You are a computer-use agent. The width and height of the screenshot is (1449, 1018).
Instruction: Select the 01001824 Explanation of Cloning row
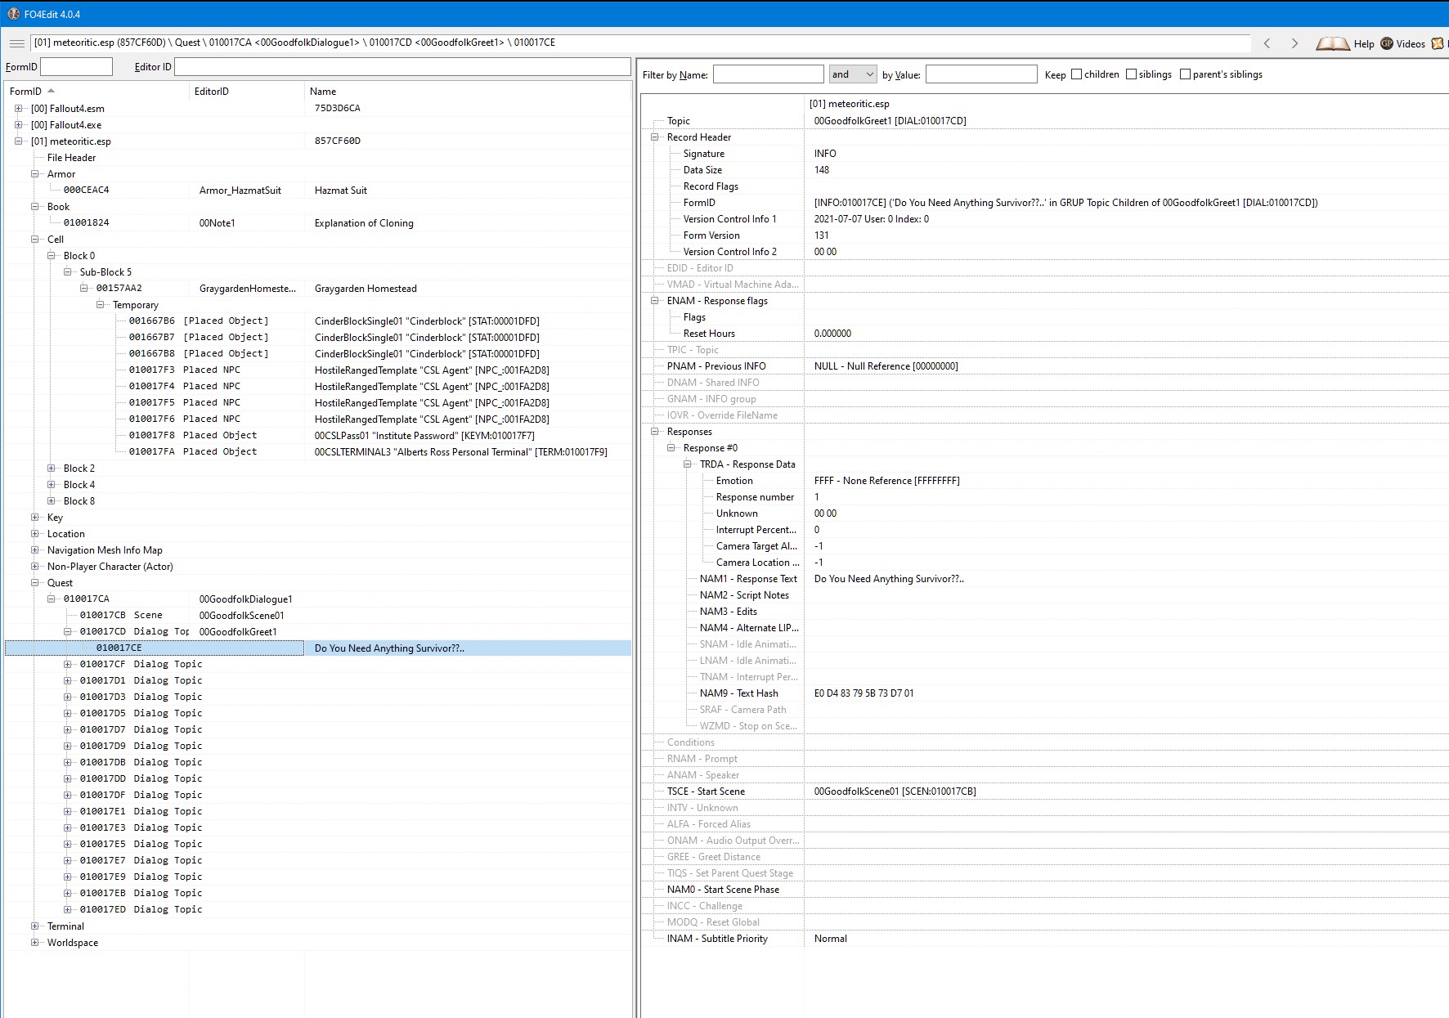pyautogui.click(x=318, y=222)
